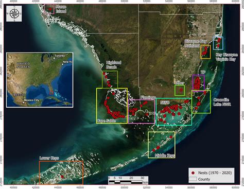Click the red nest symbol in legend

pos(193,173)
